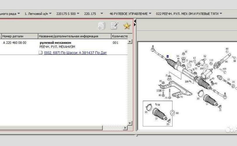The width and height of the screenshot is (237, 146).
Task: Select part number A 220 460 08 00
Action: 15,43
